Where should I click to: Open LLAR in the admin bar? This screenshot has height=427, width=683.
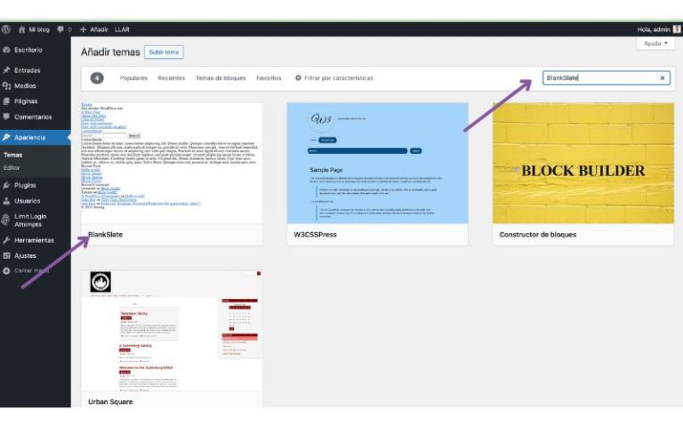pos(122,29)
